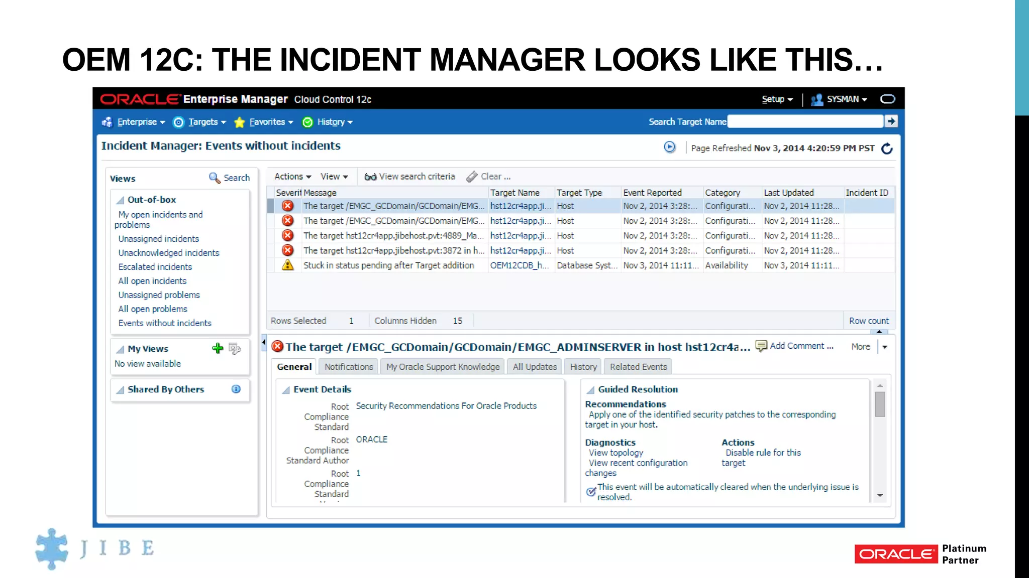Open Unacknowledged incidents view
Viewport: 1029px width, 578px height.
point(169,253)
